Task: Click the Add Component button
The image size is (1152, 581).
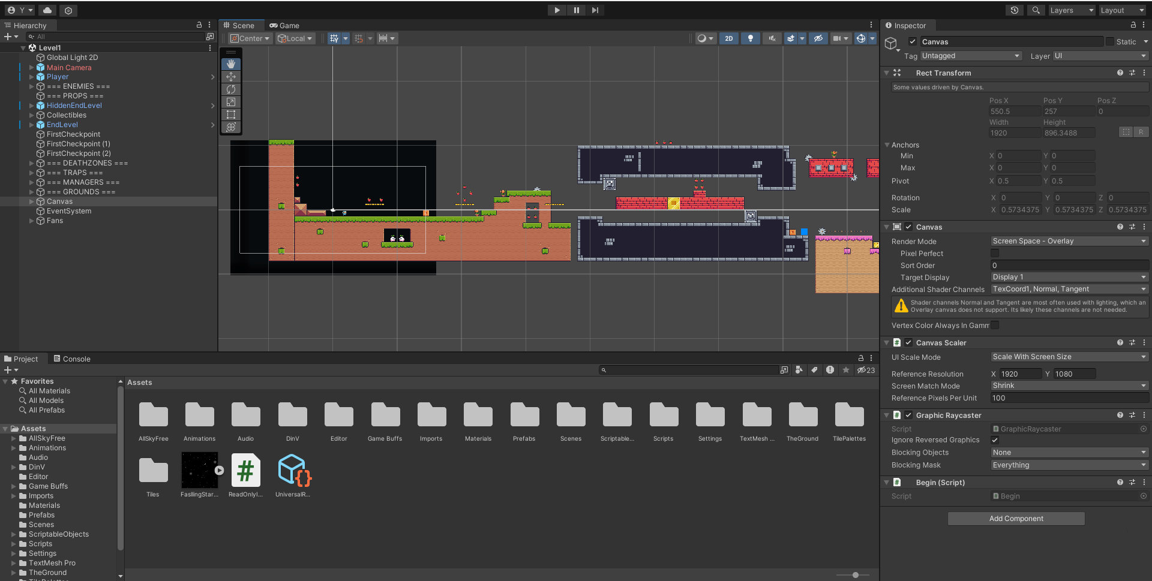Action: [1016, 519]
